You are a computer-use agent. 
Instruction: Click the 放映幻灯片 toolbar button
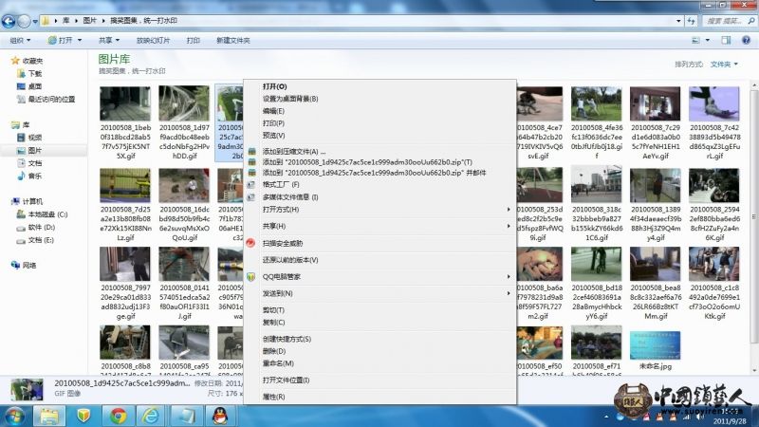[x=153, y=40]
